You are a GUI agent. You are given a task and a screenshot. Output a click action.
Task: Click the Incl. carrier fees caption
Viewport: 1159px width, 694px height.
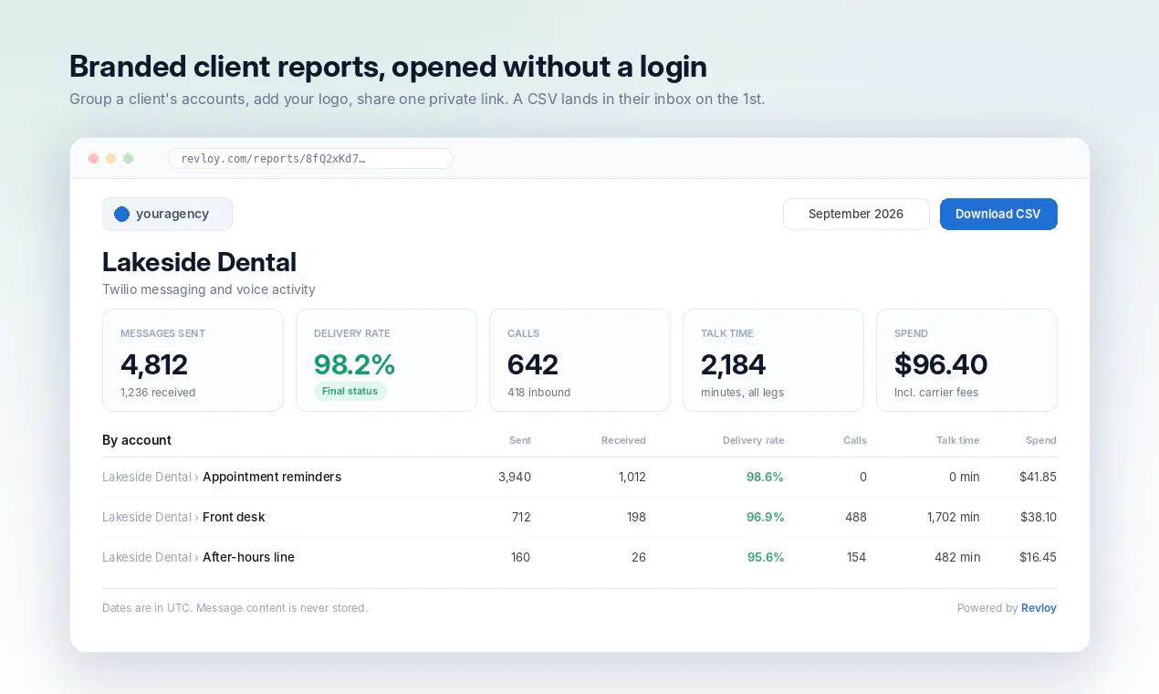[x=936, y=392]
